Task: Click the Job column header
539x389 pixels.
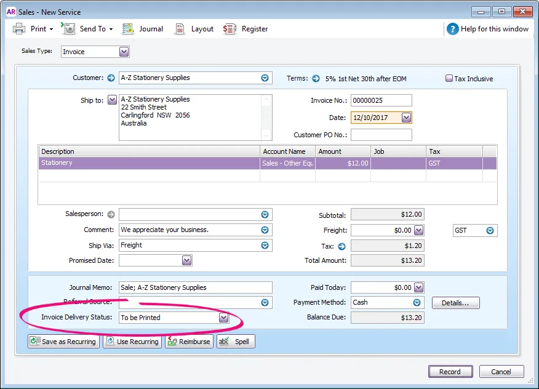Action: coord(398,151)
